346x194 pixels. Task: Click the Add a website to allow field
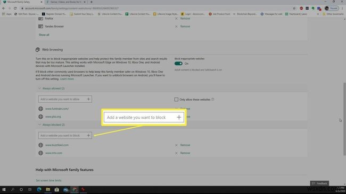coord(65,99)
